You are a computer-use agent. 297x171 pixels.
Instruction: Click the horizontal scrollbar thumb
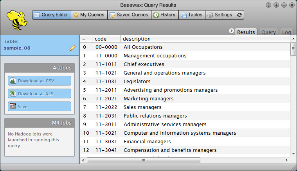coord(143,160)
